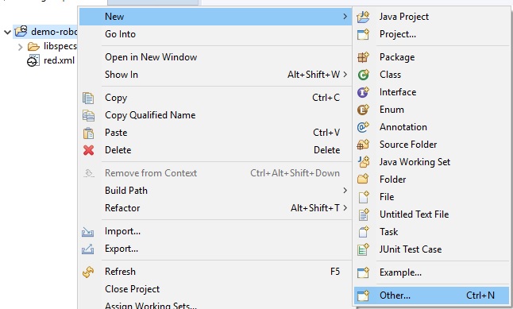Click the Annotation @ icon
The width and height of the screenshot is (513, 309).
point(363,127)
